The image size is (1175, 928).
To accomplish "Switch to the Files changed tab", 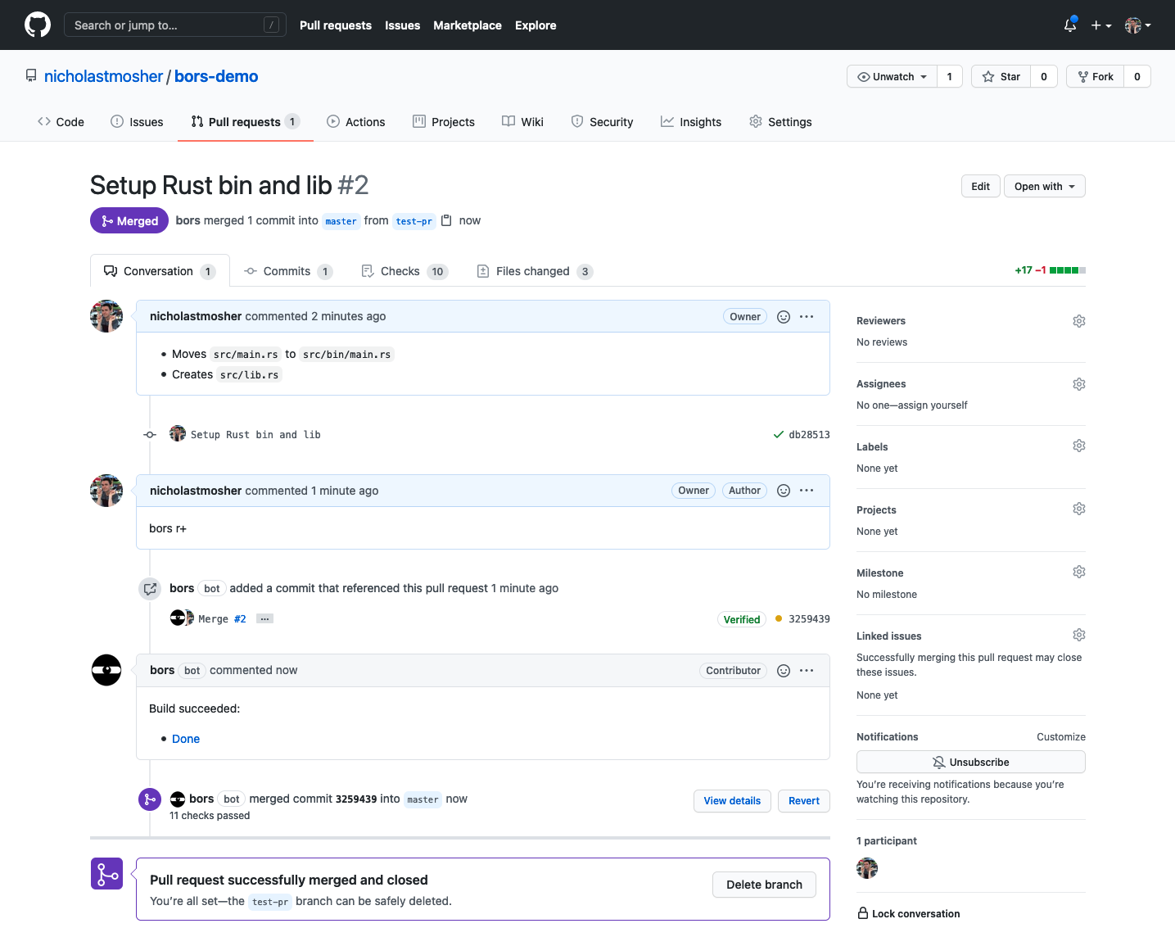I will tap(533, 271).
